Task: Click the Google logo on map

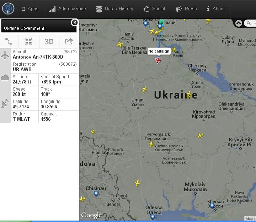Action: click(x=91, y=215)
